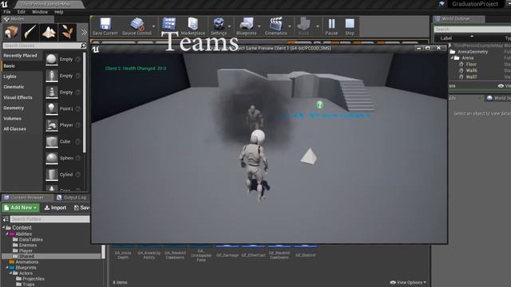
Task: Click help circle beside Cube entry
Action: pyautogui.click(x=78, y=142)
